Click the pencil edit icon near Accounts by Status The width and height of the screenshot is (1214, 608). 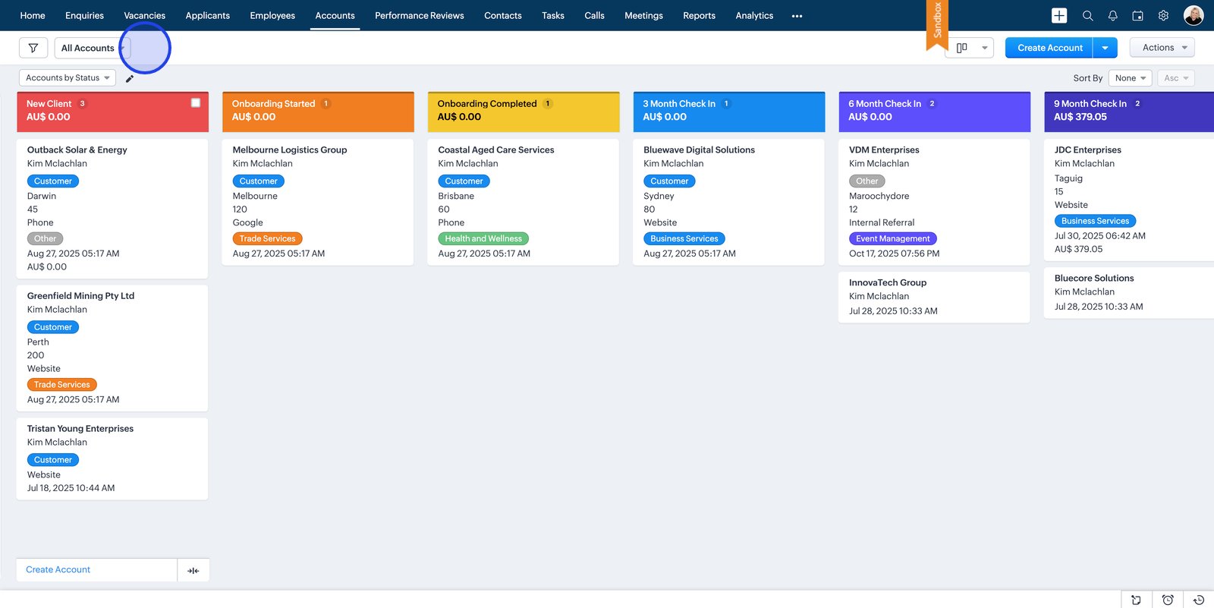coord(130,78)
